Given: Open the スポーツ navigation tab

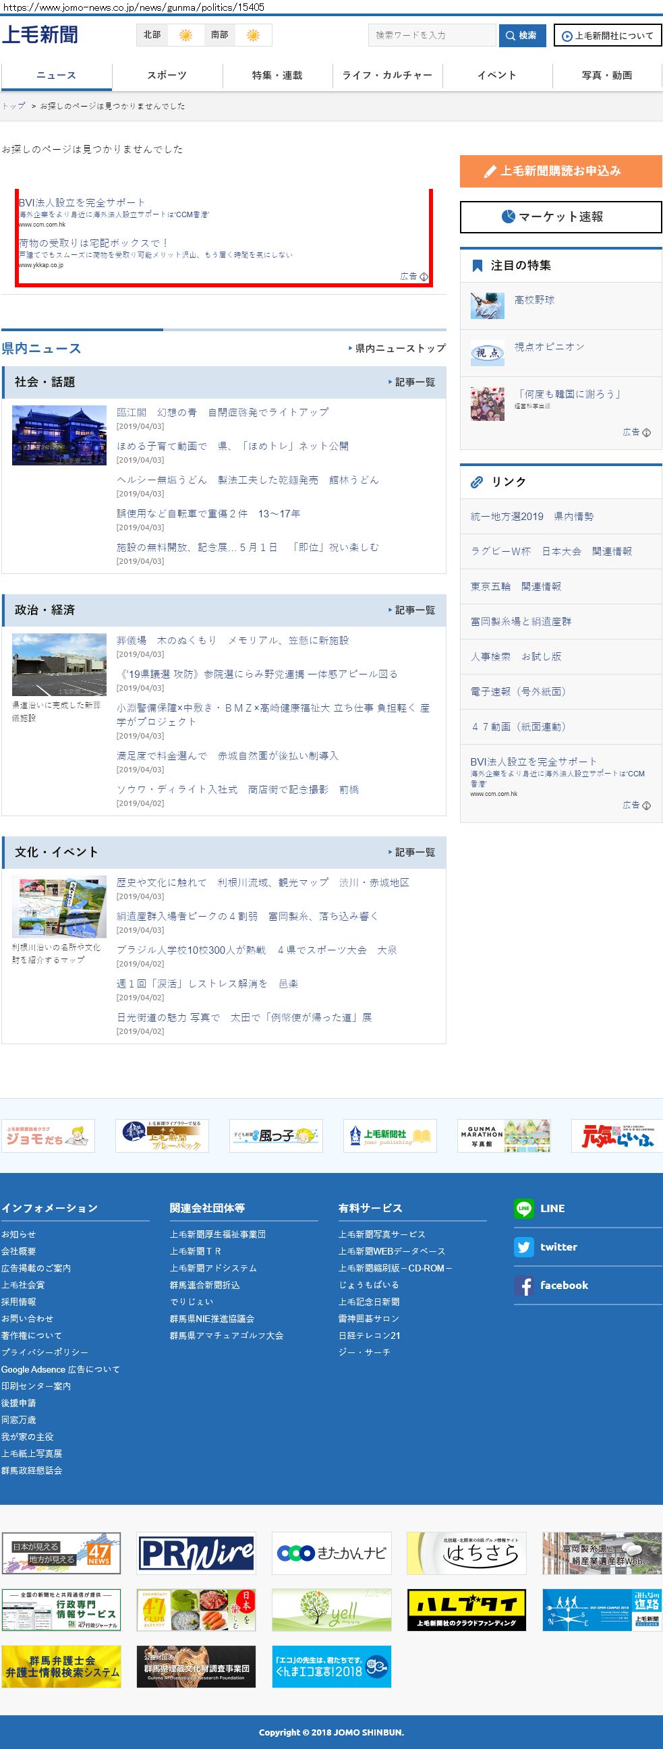Looking at the screenshot, I should click(x=167, y=76).
